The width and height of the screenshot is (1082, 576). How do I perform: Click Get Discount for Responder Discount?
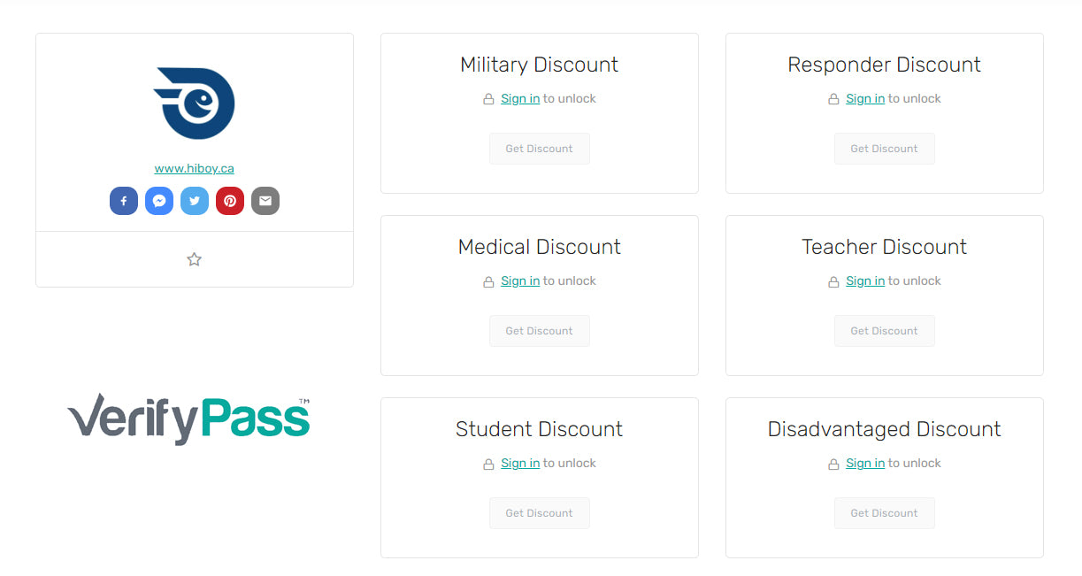885,149
